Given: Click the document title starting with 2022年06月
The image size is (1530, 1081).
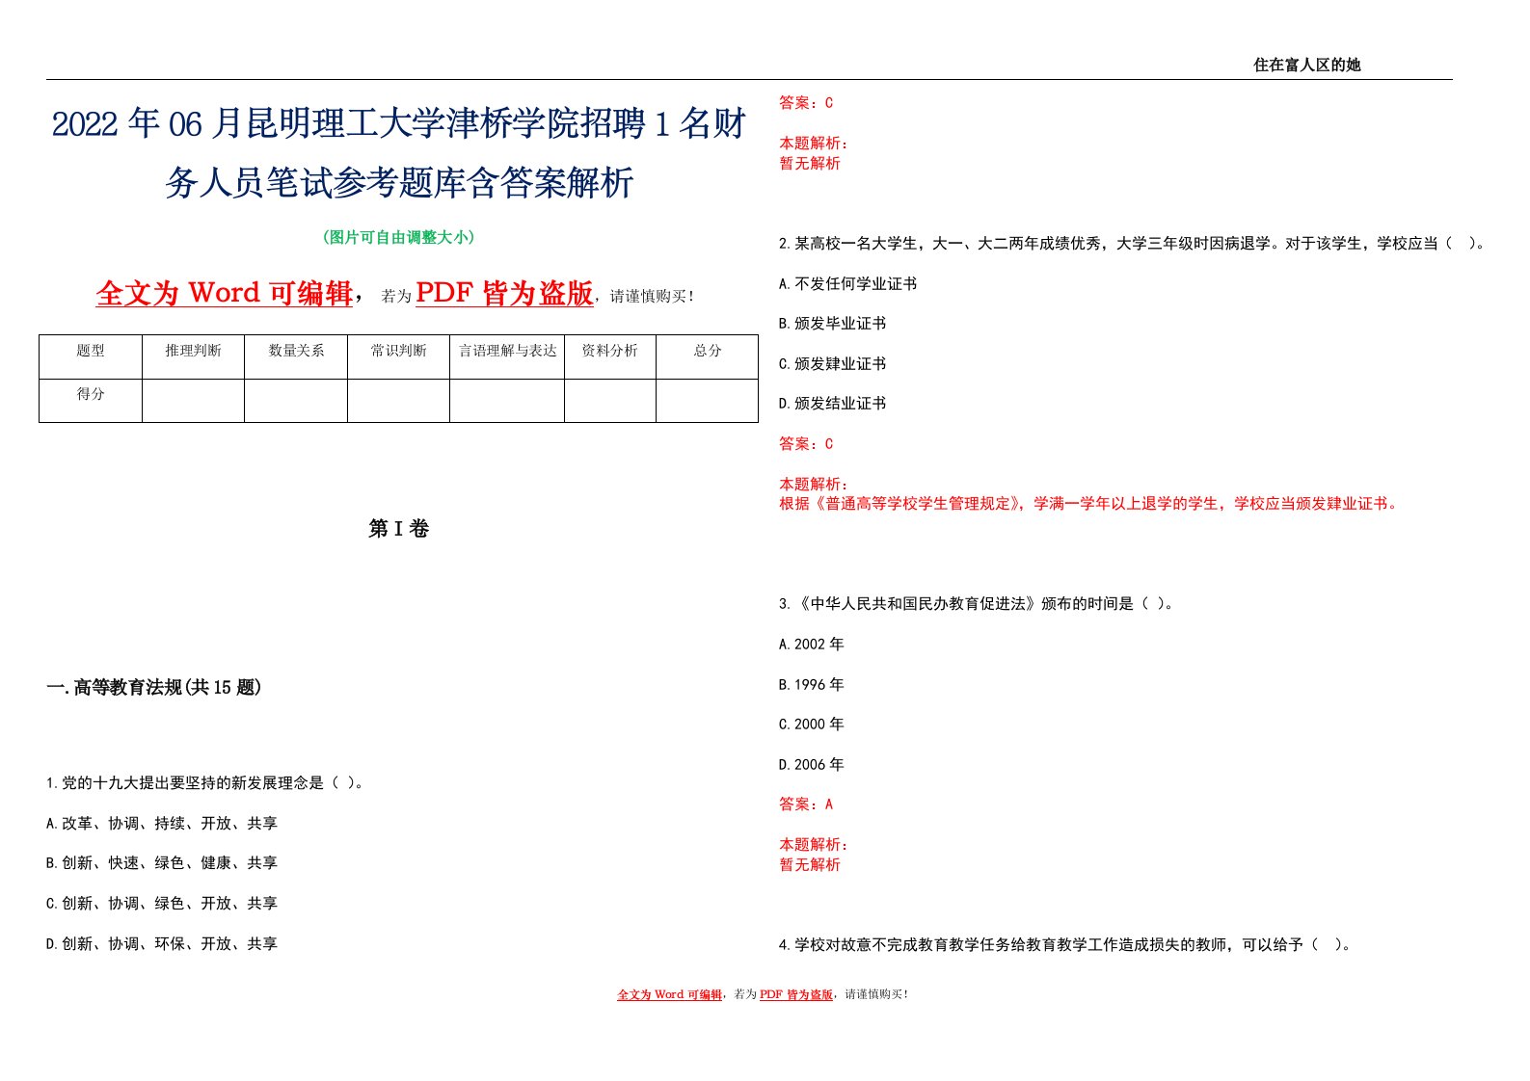Looking at the screenshot, I should click(x=399, y=153).
